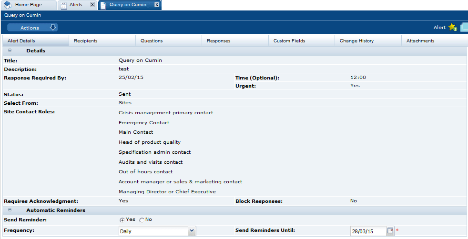
Task: Switch to the Home Page tab
Action: point(29,5)
